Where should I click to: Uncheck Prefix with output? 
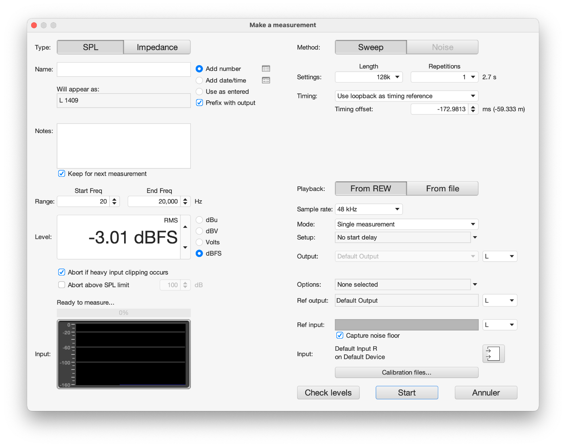199,103
